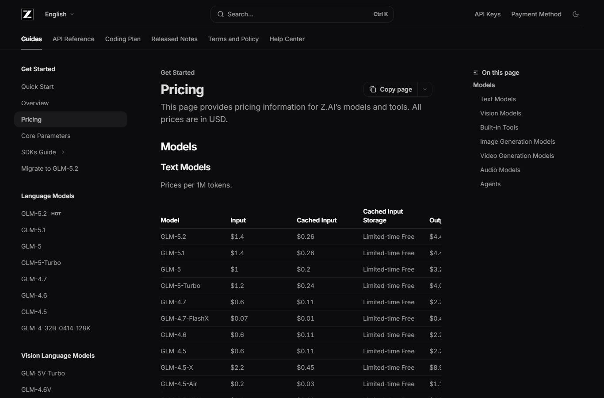Toggle dark mode moon icon

(x=576, y=14)
